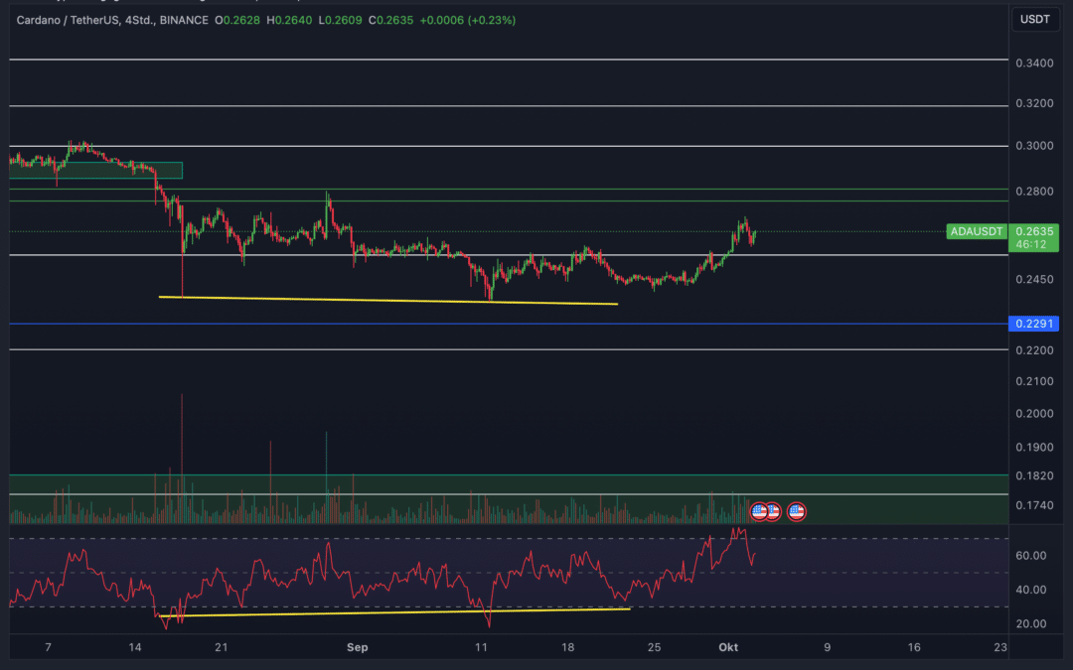Click the RSI 40.00 axis label
Viewport: 1073px width, 670px height.
pyautogui.click(x=1030, y=590)
